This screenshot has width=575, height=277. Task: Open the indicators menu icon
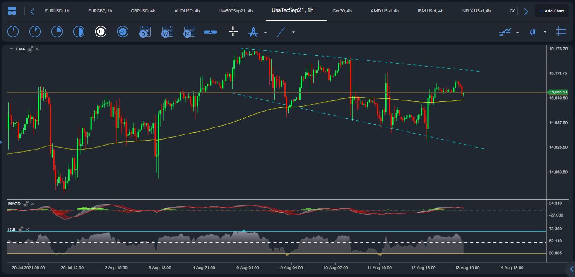click(x=505, y=32)
